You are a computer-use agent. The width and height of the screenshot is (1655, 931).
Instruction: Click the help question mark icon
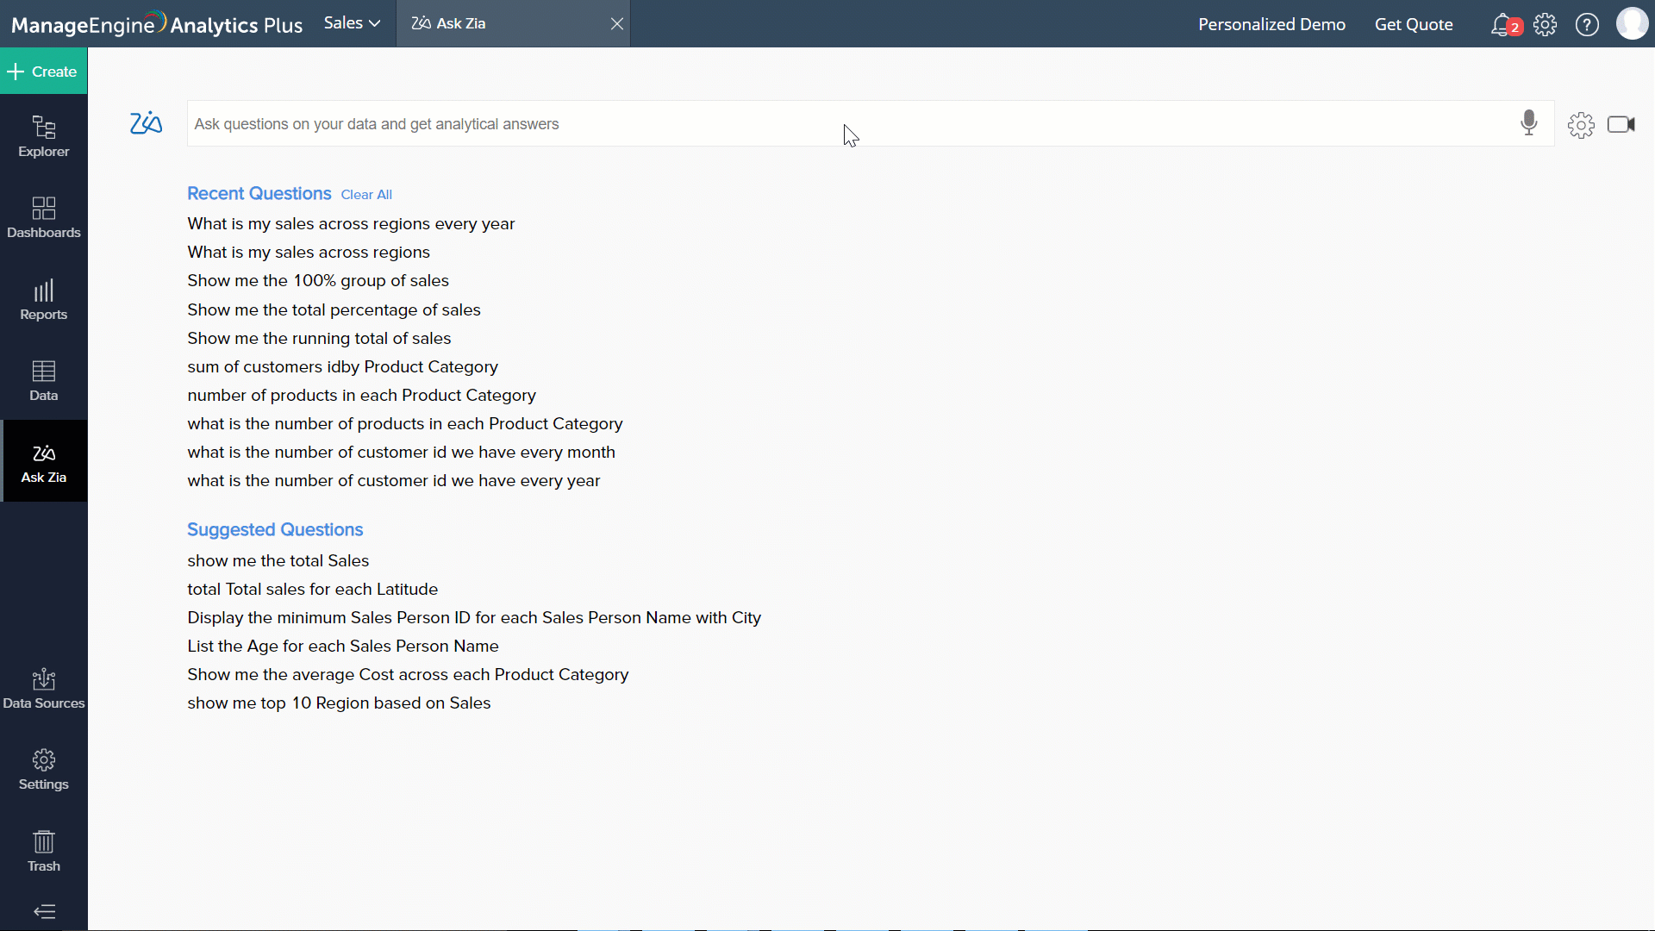click(x=1587, y=24)
